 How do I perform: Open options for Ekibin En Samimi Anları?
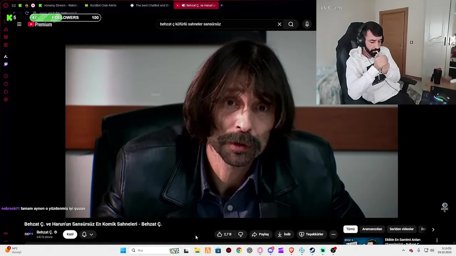(437, 240)
